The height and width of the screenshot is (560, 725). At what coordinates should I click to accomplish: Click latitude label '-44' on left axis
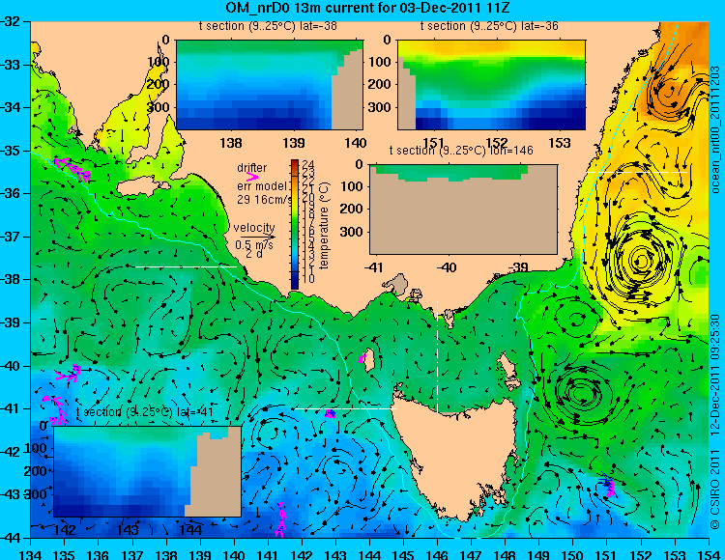11,538
